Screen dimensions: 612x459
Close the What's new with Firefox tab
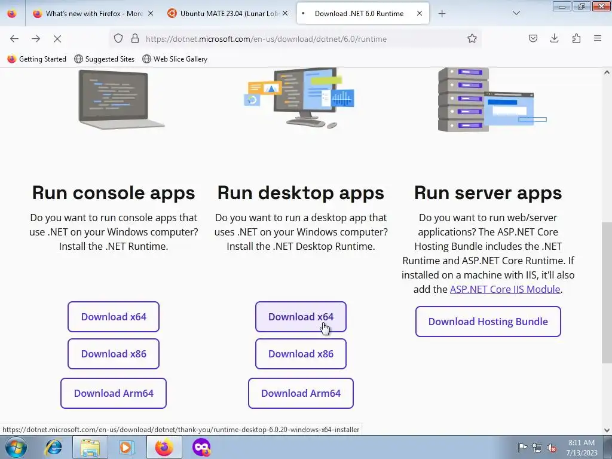point(151,13)
